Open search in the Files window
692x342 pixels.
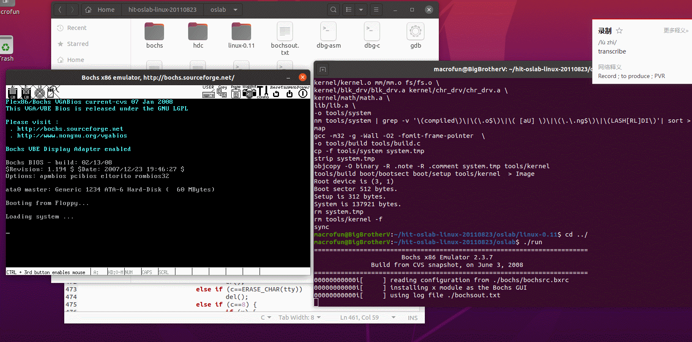tap(334, 9)
